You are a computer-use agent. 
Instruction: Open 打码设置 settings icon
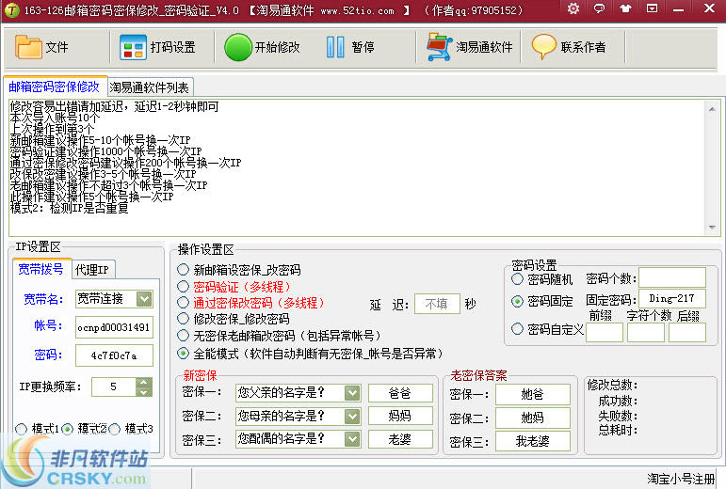pyautogui.click(x=133, y=47)
